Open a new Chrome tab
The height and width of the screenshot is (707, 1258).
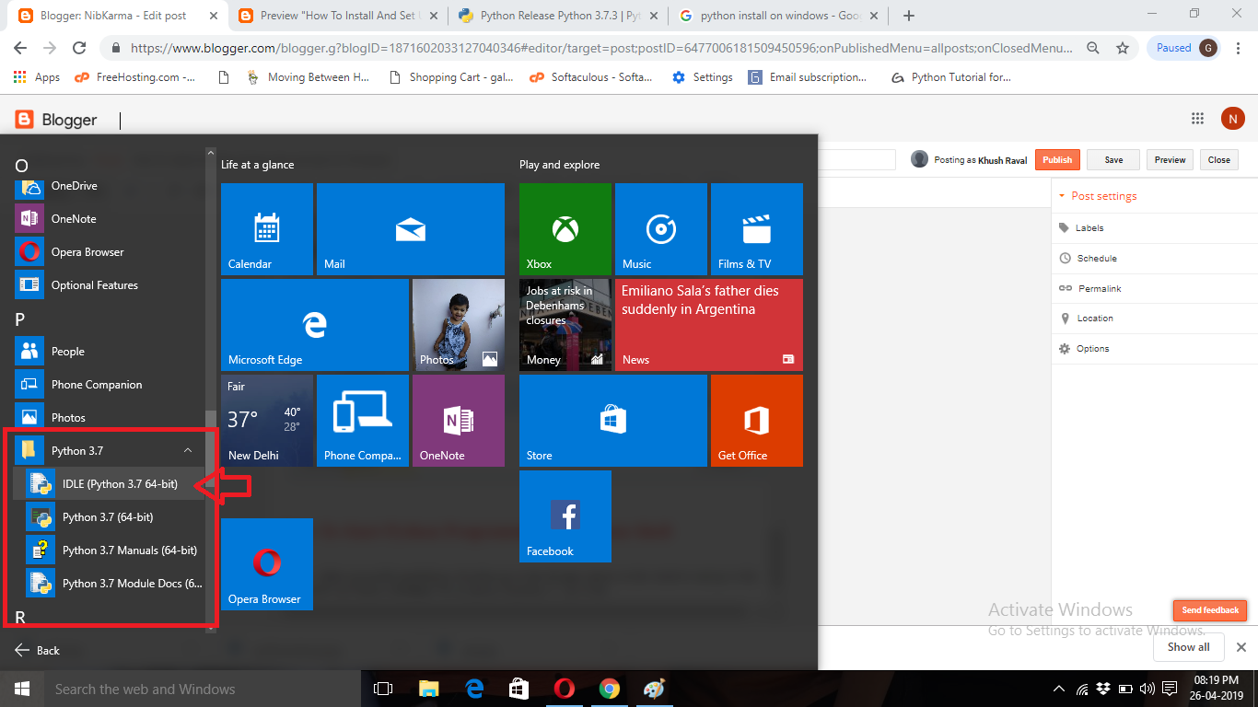(909, 16)
